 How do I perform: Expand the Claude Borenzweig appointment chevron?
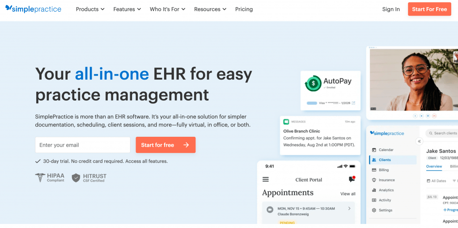(349, 208)
